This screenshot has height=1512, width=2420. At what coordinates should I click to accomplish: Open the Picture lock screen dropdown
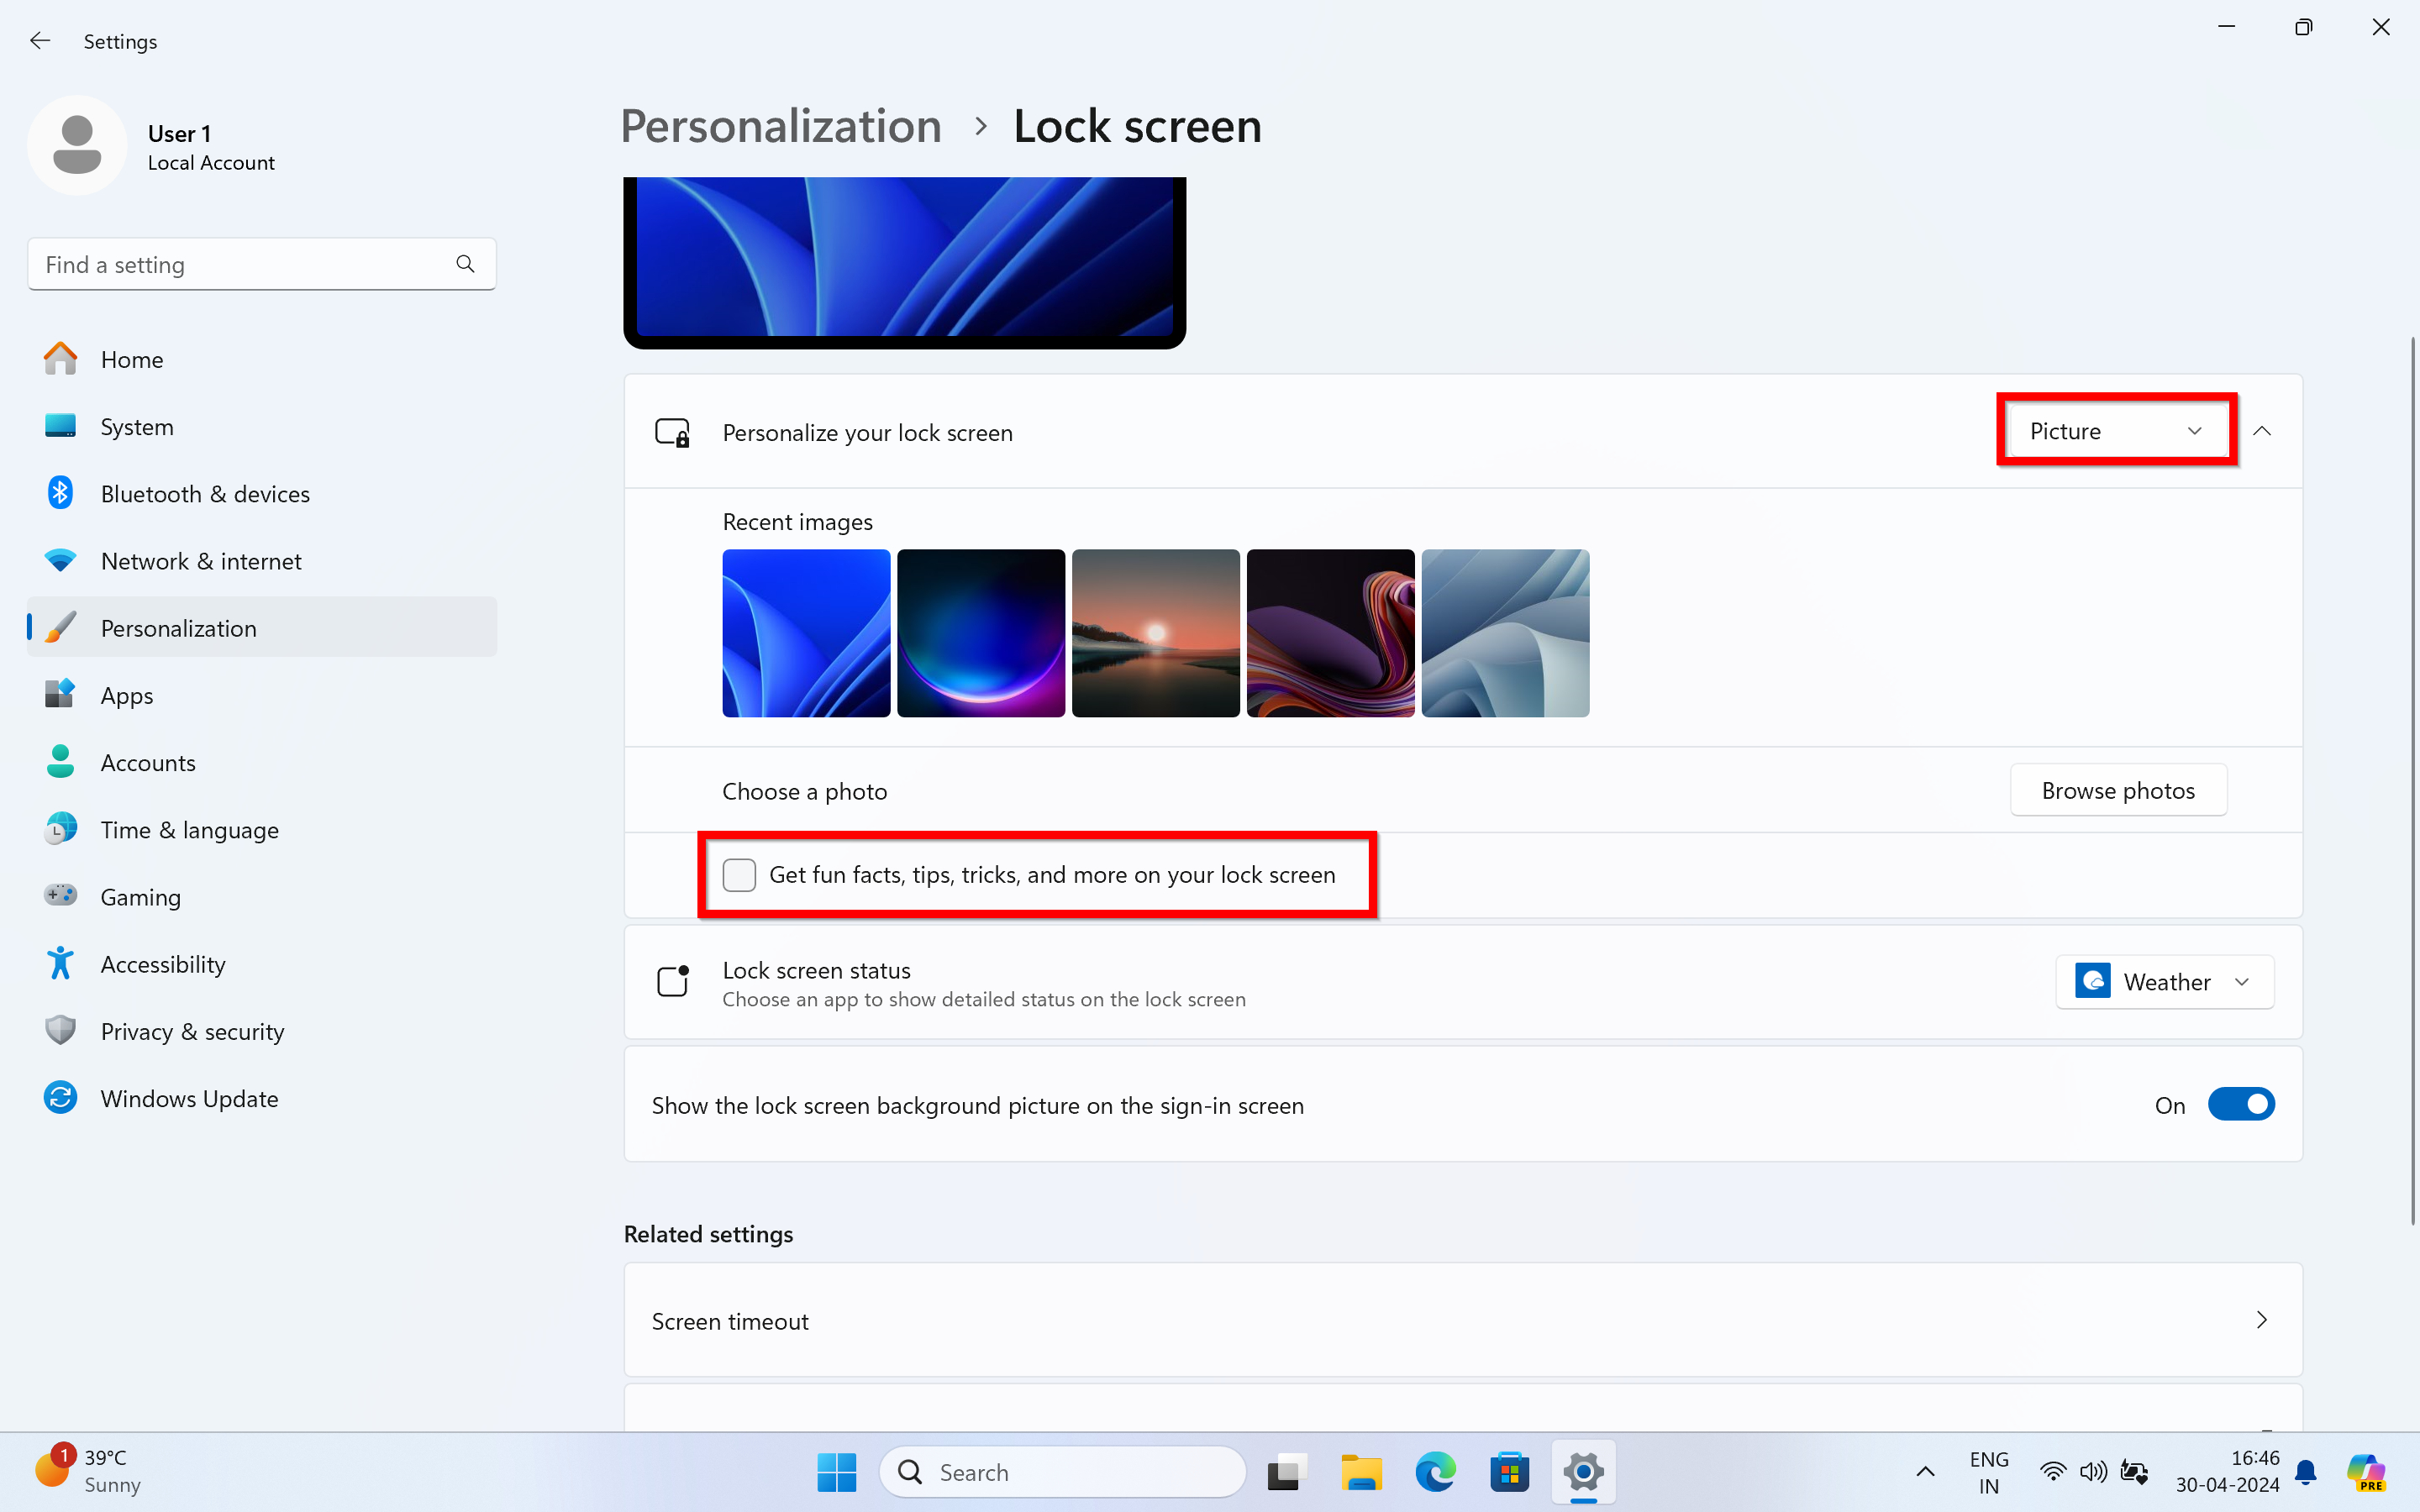point(2115,431)
